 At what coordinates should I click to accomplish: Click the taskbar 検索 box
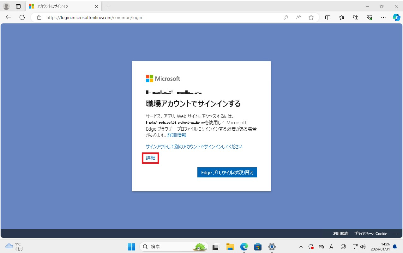point(174,247)
